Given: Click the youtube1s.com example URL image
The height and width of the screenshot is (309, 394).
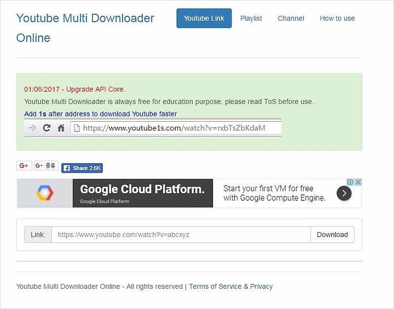Looking at the screenshot, I should 153,128.
